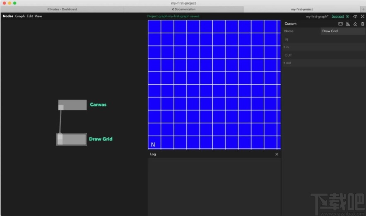Screen dimensions: 366x216
Task: Open the Edit menu
Action: [30, 16]
